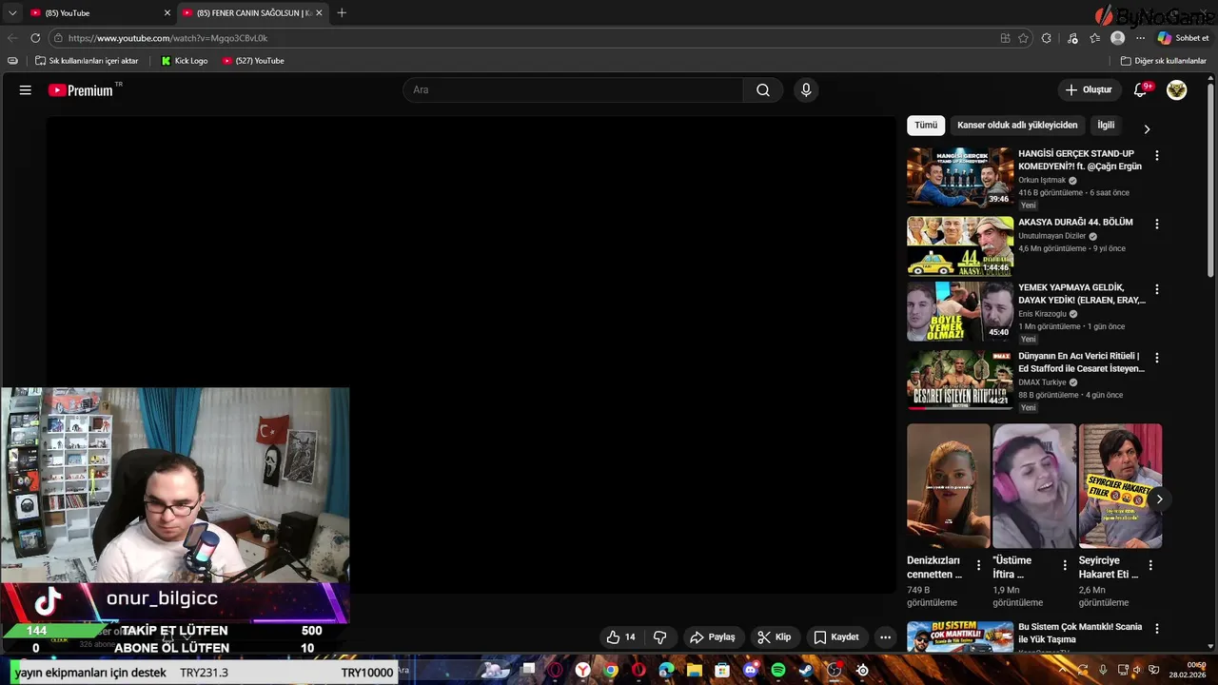Click the browser address bar URL
Viewport: 1218px width, 685px height.
[x=167, y=38]
